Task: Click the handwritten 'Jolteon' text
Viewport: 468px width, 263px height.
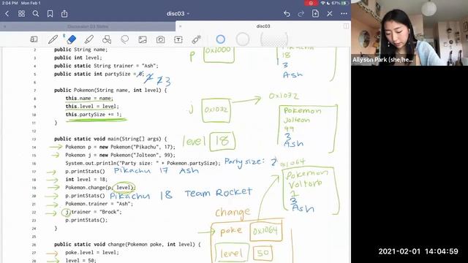Action: pyautogui.click(x=297, y=120)
